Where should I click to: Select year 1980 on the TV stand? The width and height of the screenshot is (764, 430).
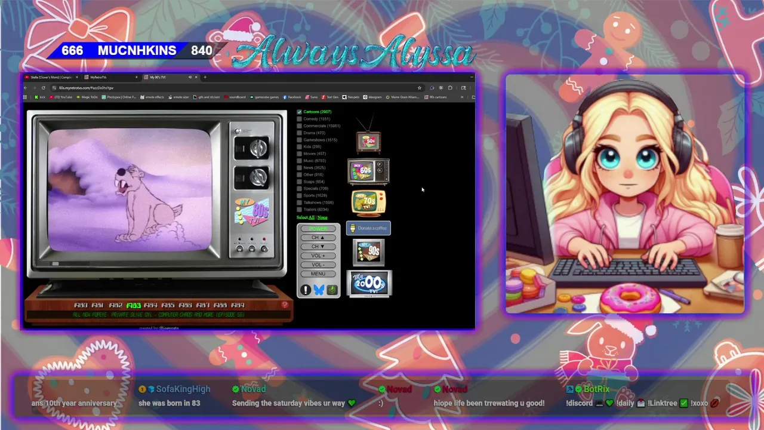pyautogui.click(x=81, y=305)
